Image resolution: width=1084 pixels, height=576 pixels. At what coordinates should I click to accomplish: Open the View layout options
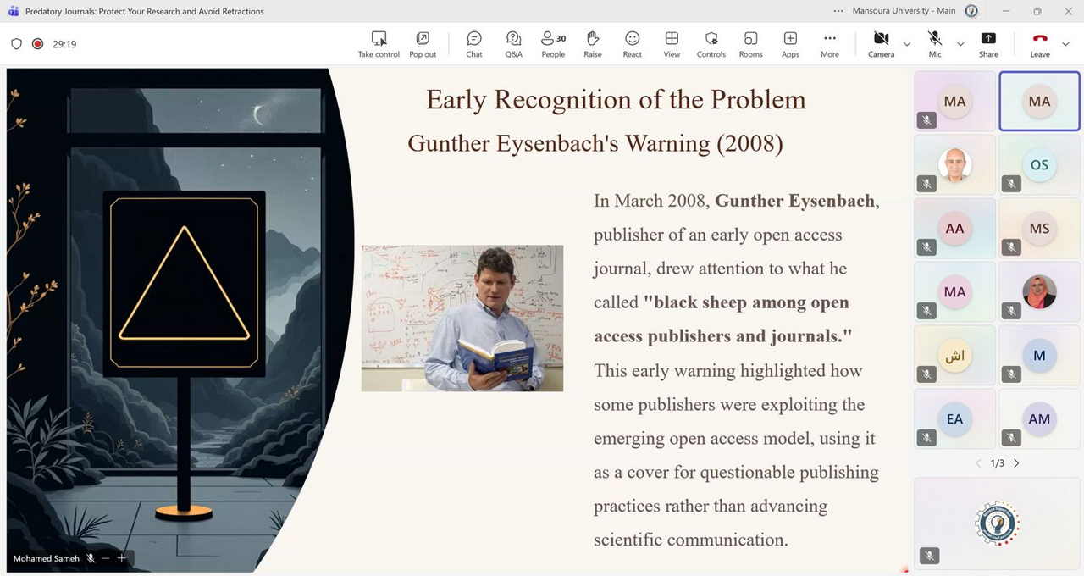(672, 44)
